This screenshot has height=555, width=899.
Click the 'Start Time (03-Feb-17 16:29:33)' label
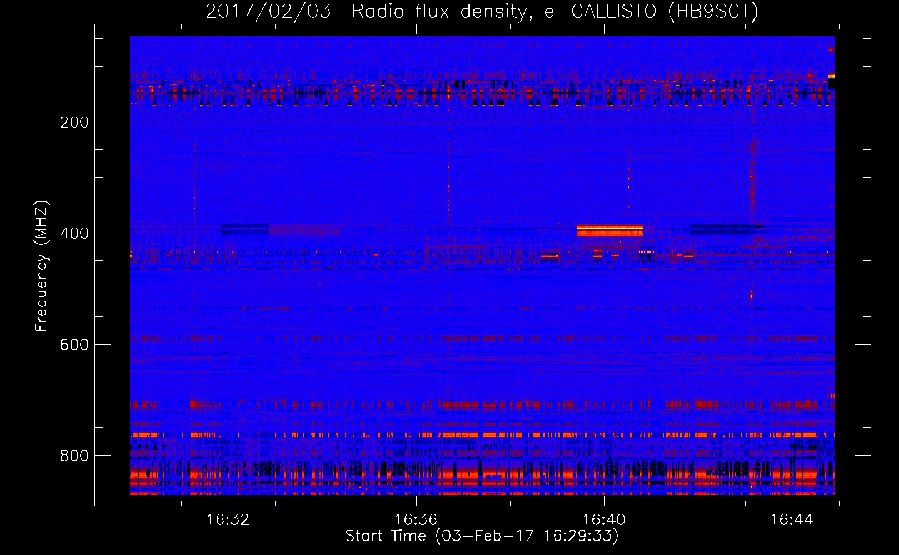482,536
